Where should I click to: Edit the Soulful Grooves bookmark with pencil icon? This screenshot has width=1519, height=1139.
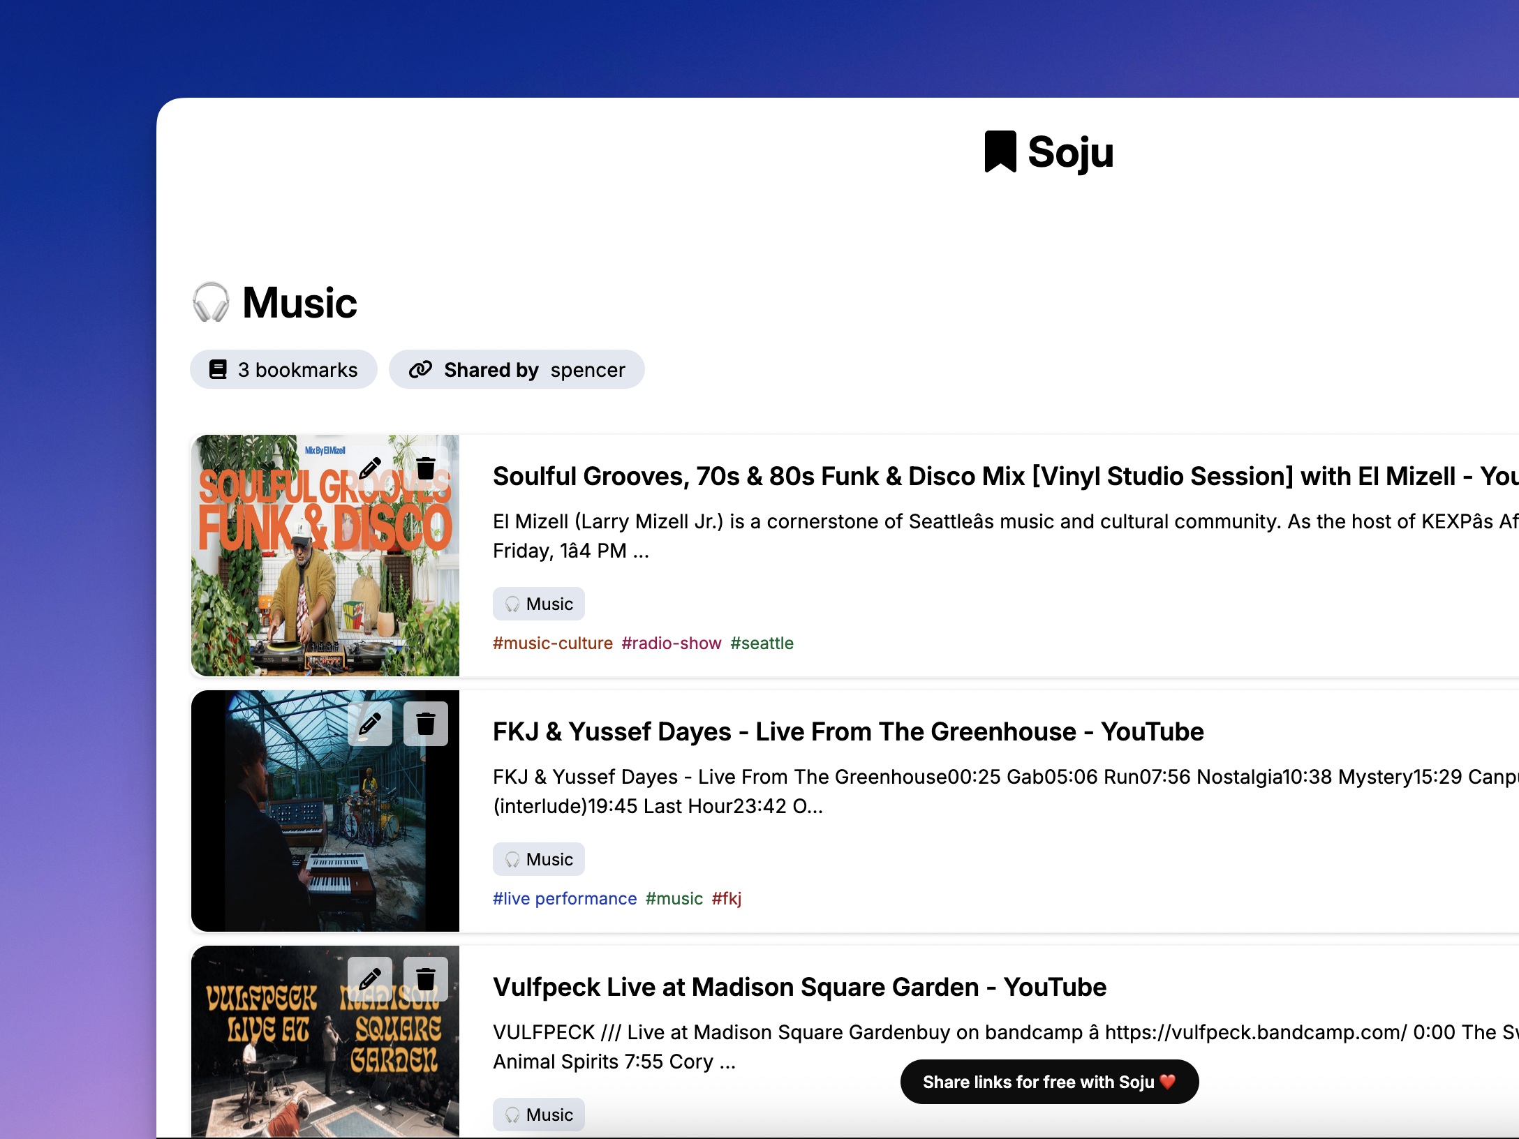point(370,468)
